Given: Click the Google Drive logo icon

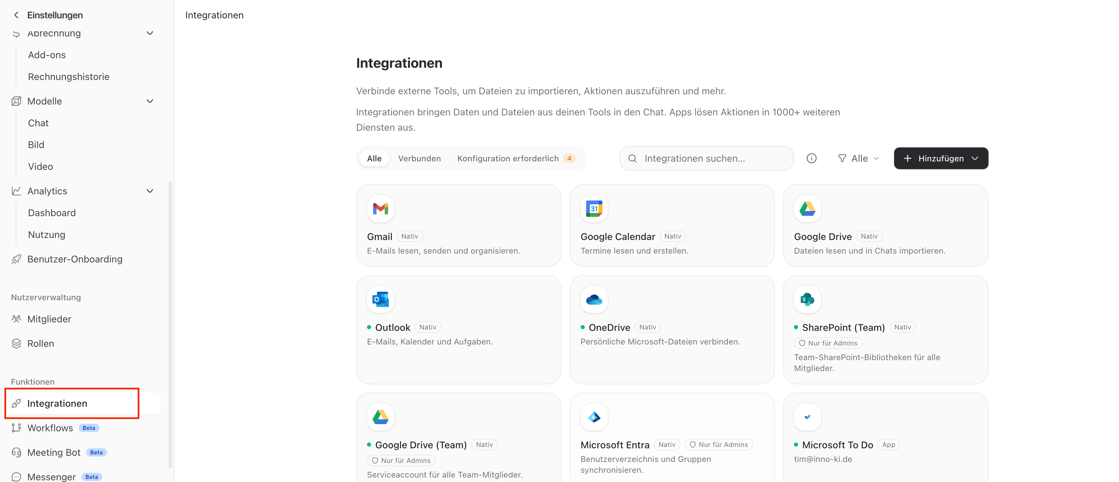Looking at the screenshot, I should click(807, 209).
